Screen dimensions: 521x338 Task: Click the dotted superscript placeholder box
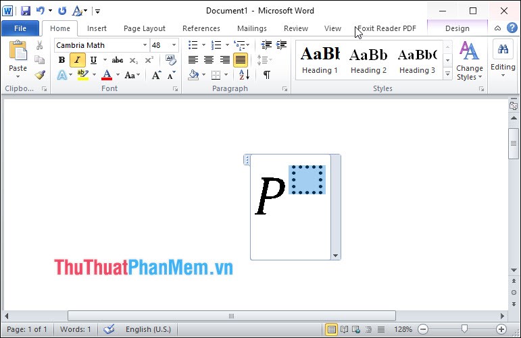(307, 179)
